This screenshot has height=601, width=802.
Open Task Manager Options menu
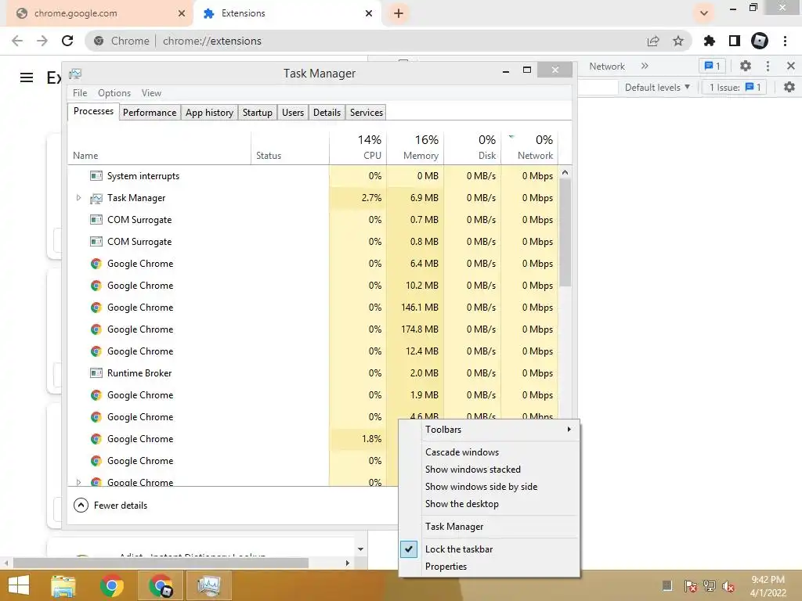114,93
